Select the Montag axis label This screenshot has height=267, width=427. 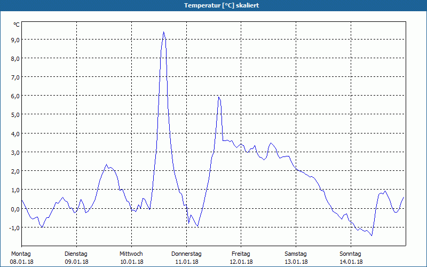click(x=21, y=254)
